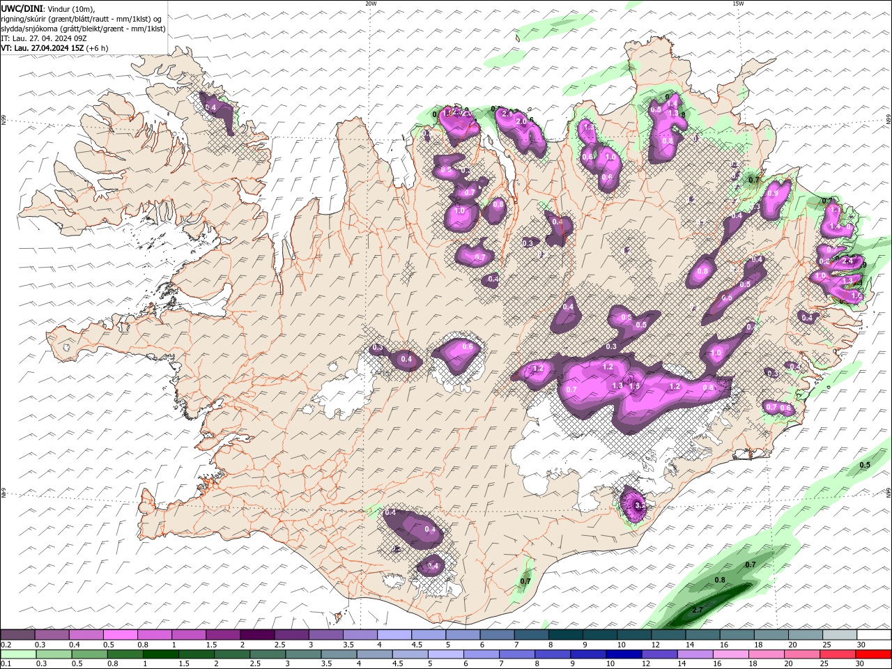The height and width of the screenshot is (669, 892).
Task: Click the 2.7 value in offshore green rain band
Action: coord(698,610)
